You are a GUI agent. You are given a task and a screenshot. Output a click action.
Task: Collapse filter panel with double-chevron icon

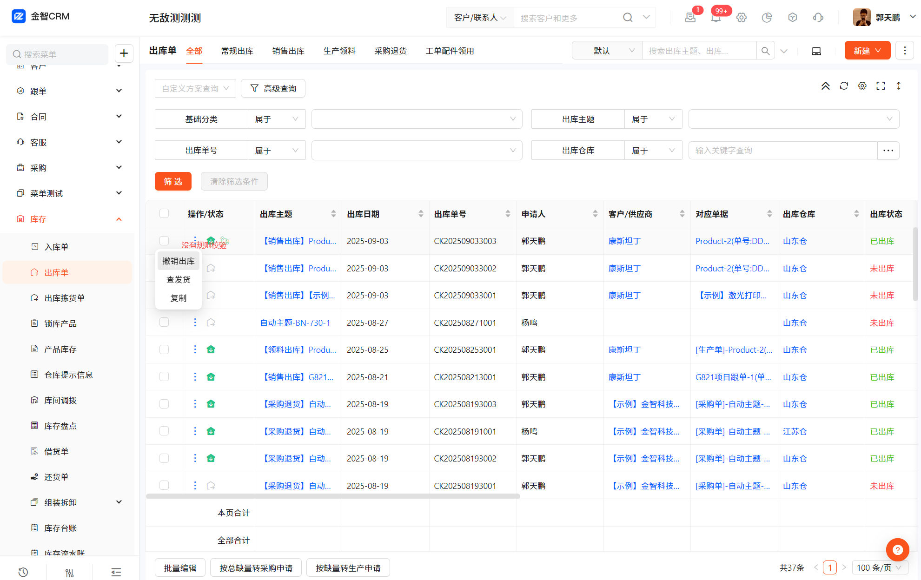(825, 86)
